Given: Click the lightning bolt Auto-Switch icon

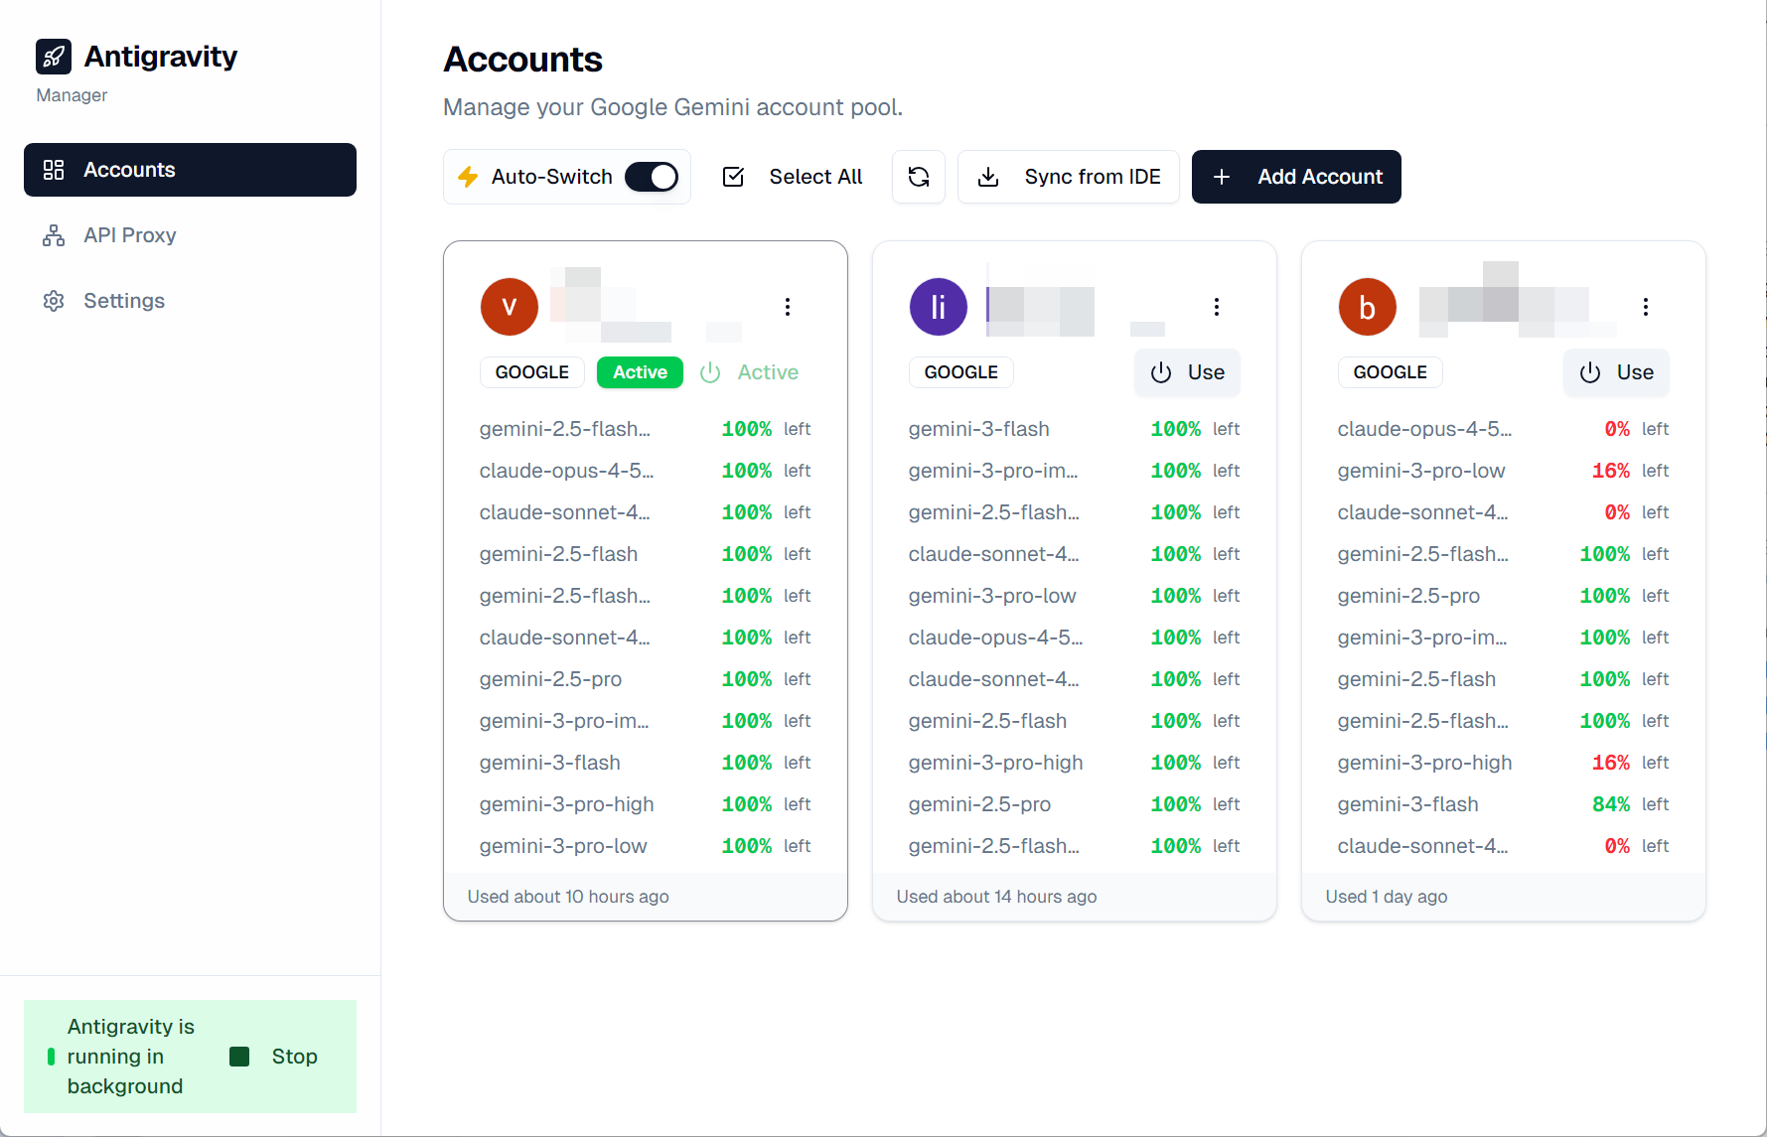Looking at the screenshot, I should point(468,177).
